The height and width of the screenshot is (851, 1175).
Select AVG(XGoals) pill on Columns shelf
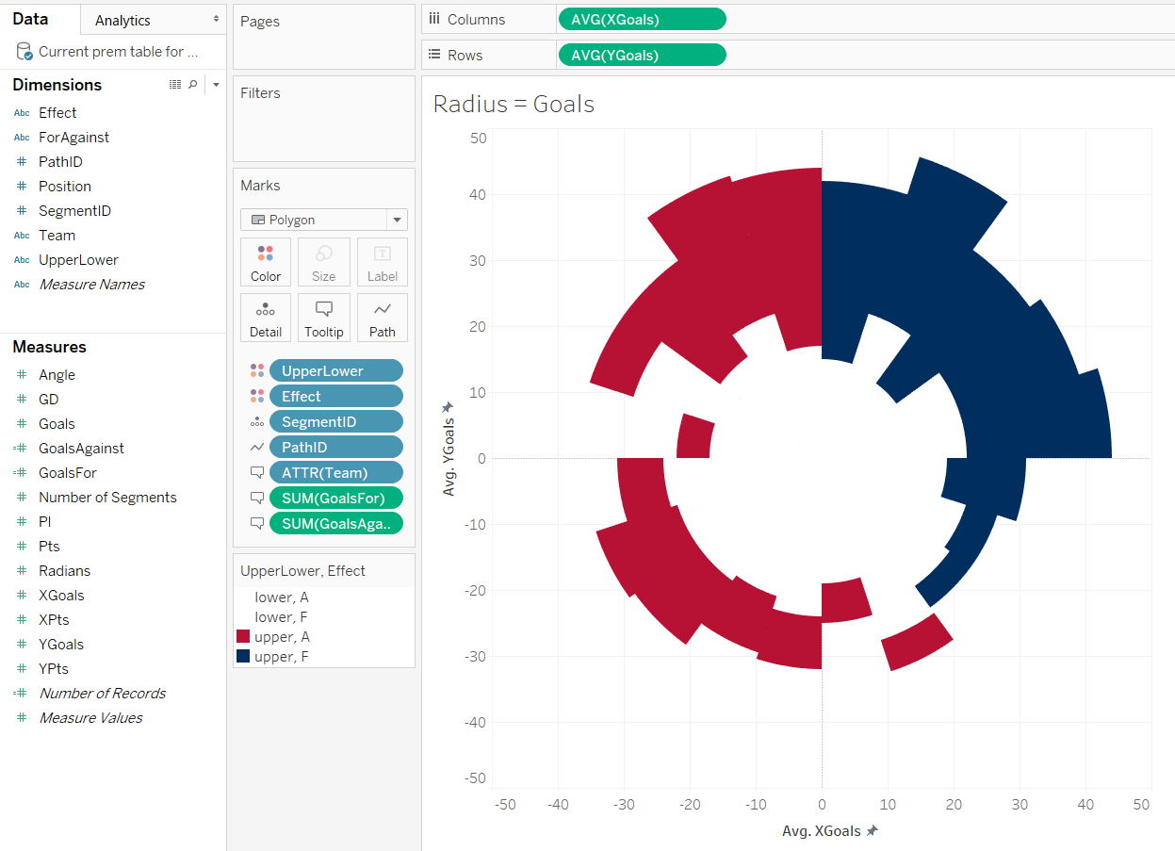[x=642, y=19]
